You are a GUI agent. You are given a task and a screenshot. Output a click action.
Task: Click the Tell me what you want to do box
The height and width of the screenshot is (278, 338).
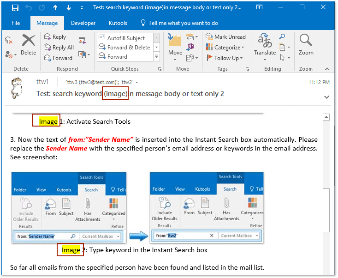tap(179, 23)
